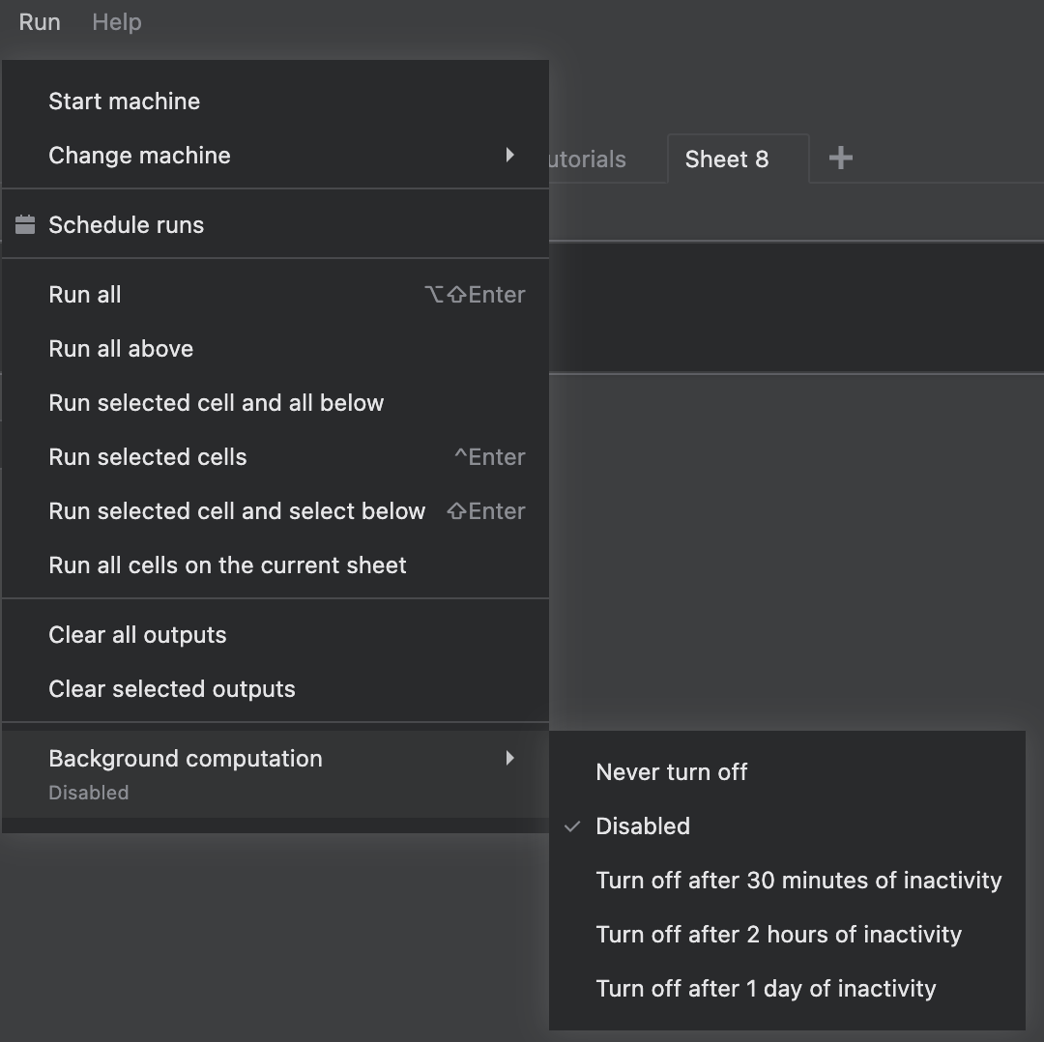Turn off after 2 hours of inactivity
The height and width of the screenshot is (1042, 1044).
(778, 934)
